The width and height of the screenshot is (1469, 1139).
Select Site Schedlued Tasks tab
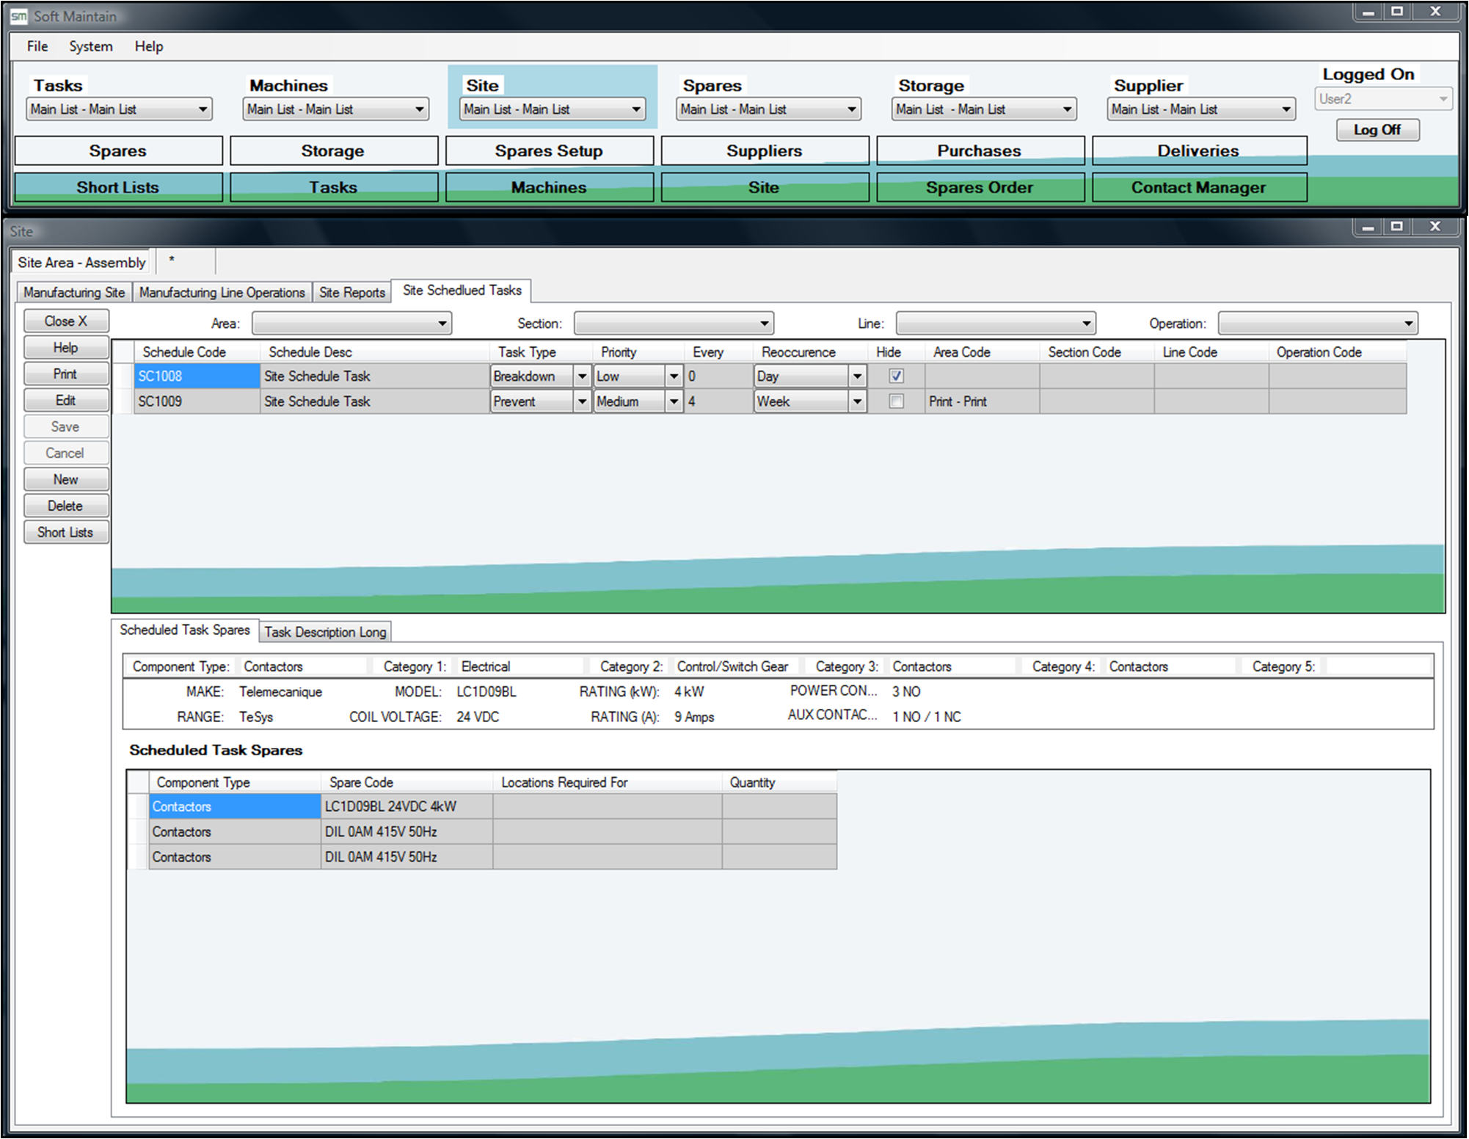click(462, 291)
